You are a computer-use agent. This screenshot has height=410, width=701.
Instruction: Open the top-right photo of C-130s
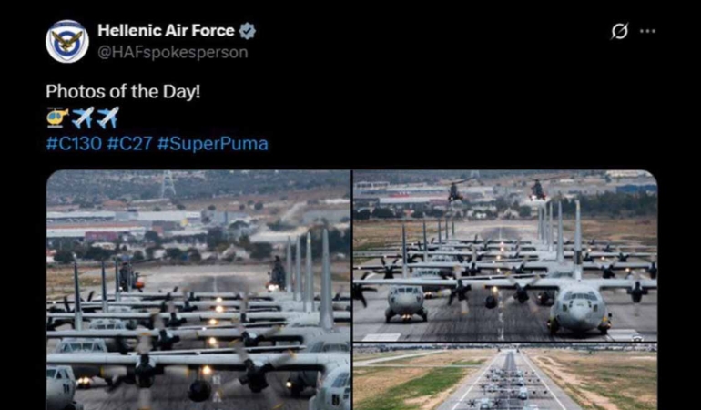coord(505,256)
